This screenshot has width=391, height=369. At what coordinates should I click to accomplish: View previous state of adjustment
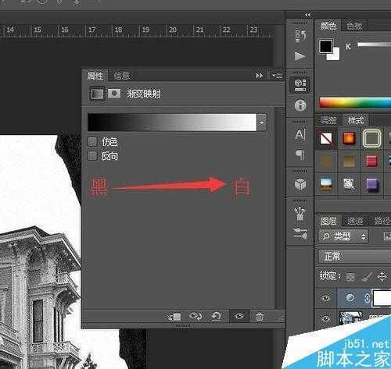(x=195, y=317)
